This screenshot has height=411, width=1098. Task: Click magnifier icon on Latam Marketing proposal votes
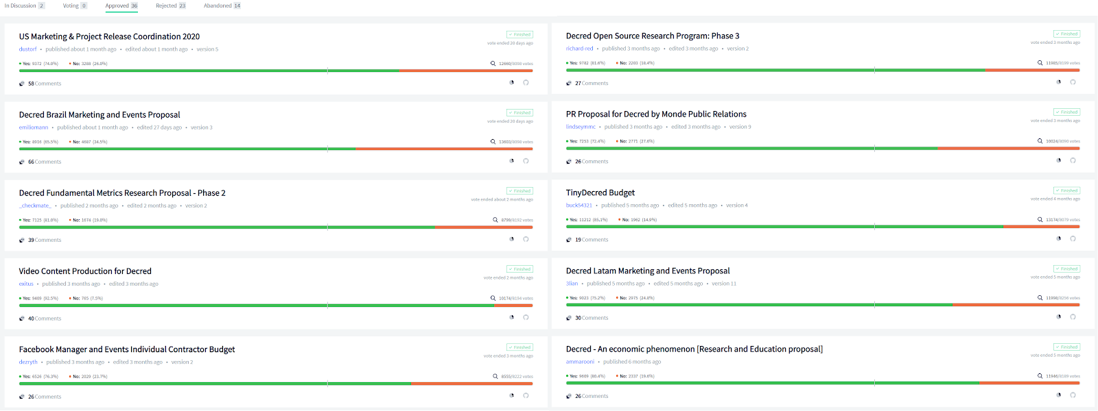coord(1040,297)
